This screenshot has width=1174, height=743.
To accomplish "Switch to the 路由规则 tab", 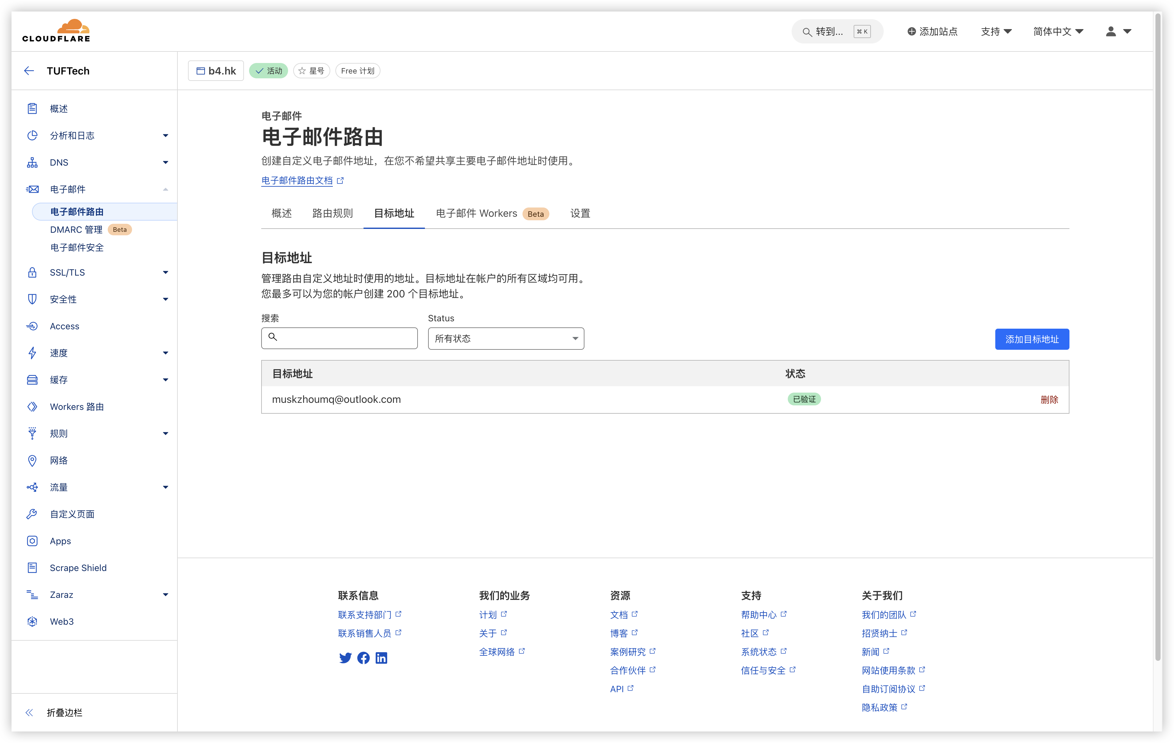I will point(332,213).
